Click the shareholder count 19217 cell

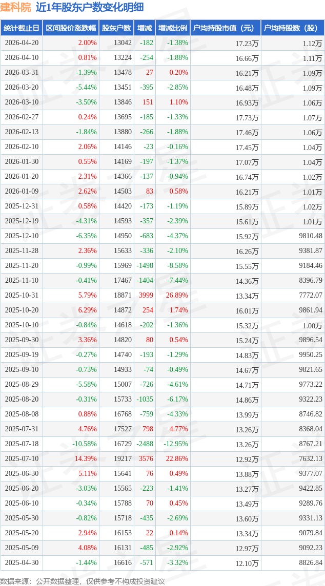click(x=123, y=458)
